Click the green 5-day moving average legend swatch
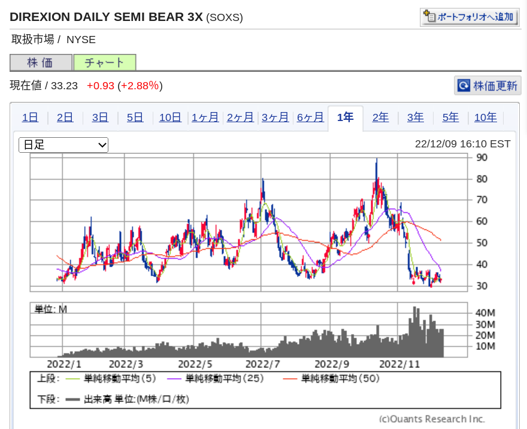Image resolution: width=527 pixels, height=429 pixels. (x=72, y=379)
